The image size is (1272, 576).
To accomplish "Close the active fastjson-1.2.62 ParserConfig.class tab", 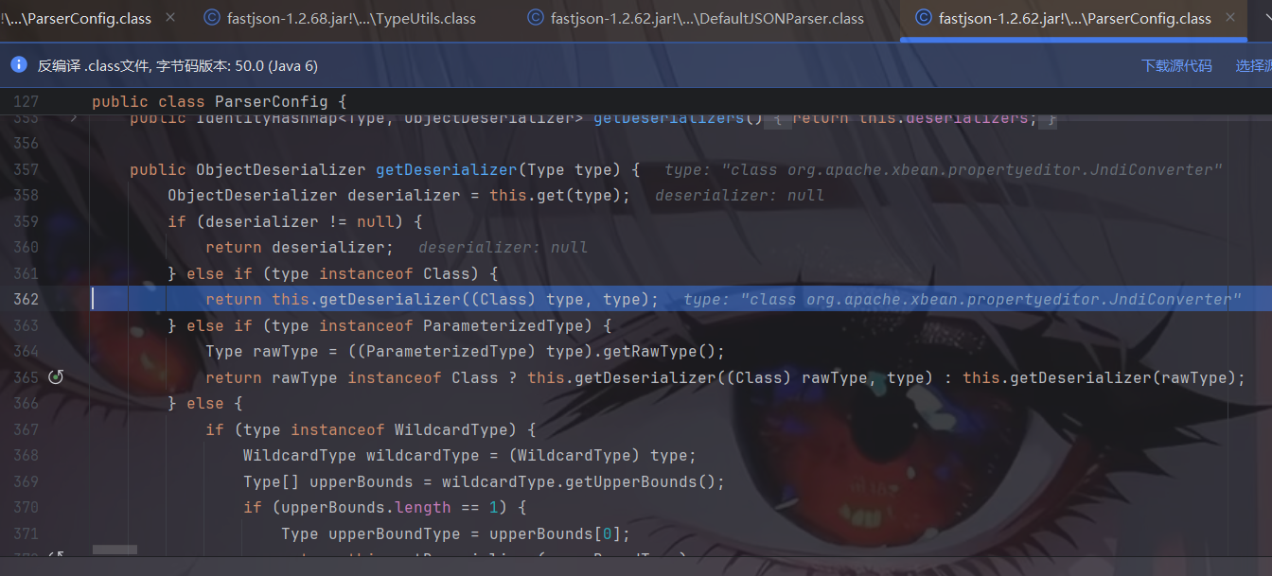I will coord(1230,18).
